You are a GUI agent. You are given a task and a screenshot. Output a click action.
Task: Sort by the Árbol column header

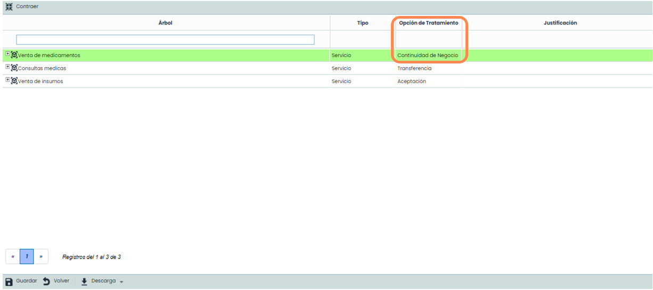click(165, 23)
